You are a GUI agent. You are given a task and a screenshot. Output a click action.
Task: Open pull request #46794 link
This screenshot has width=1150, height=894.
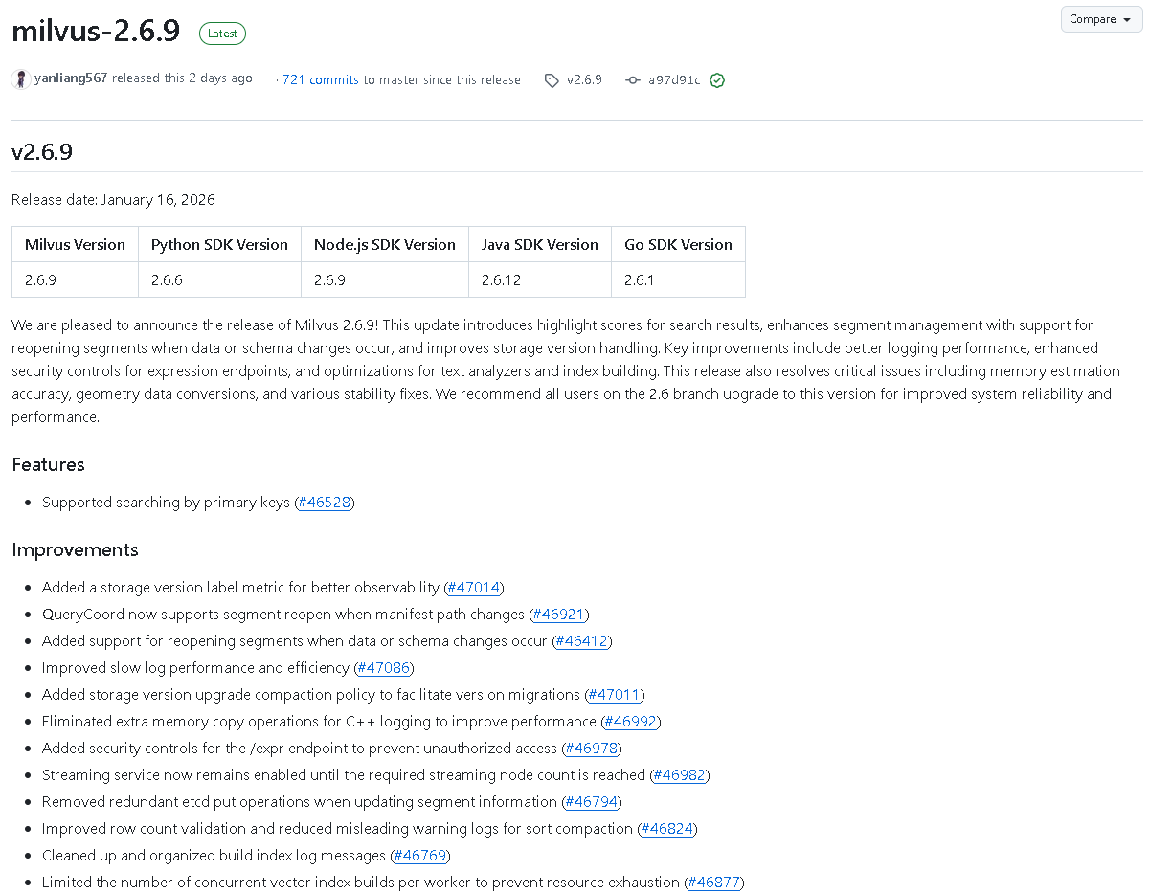point(591,802)
